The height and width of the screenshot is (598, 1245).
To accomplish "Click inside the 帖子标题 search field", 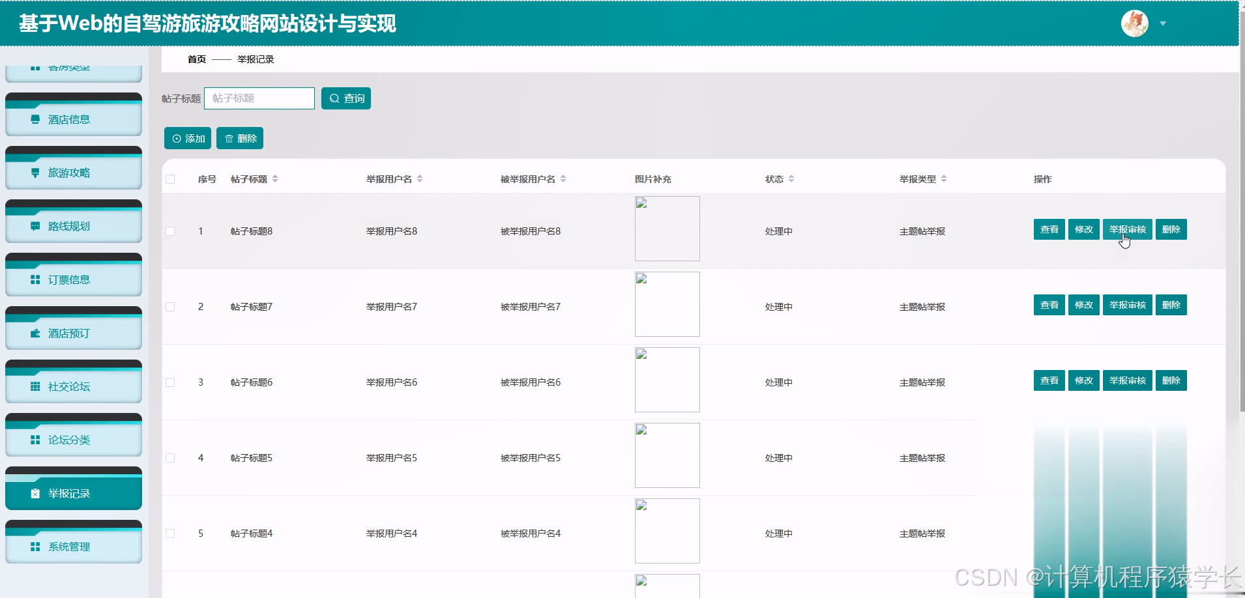I will point(259,98).
